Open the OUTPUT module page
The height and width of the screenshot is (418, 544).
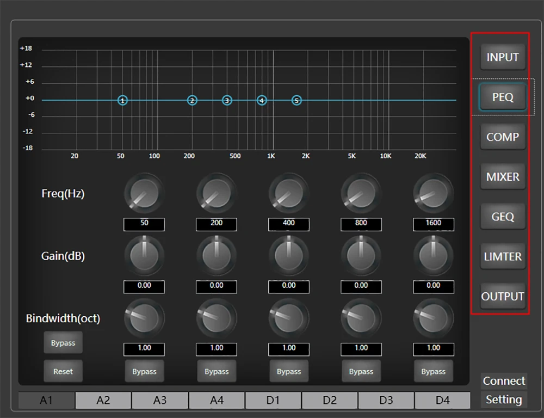pos(502,297)
